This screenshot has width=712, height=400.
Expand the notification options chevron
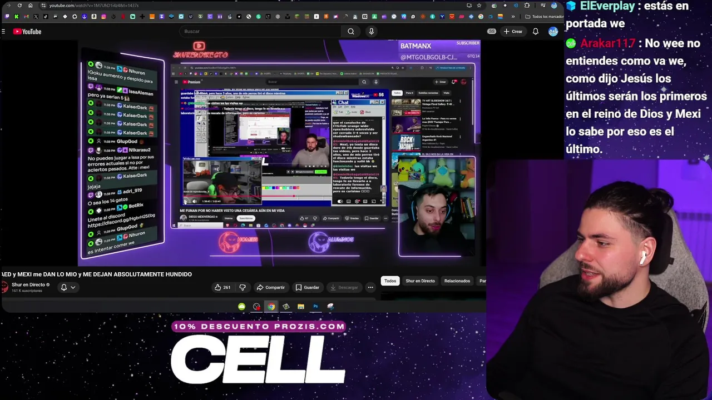point(73,287)
